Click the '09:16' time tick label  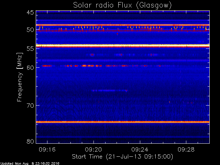point(47,150)
